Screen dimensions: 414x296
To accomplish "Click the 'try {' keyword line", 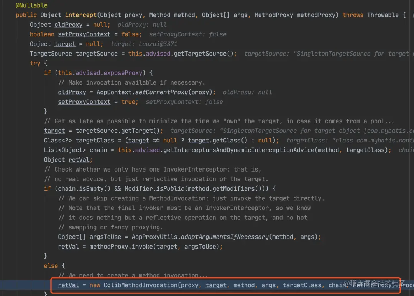I will (x=39, y=63).
